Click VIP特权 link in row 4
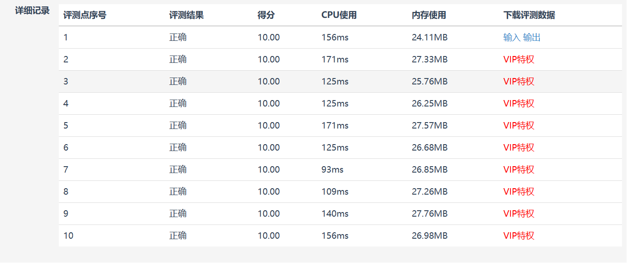 [x=519, y=104]
